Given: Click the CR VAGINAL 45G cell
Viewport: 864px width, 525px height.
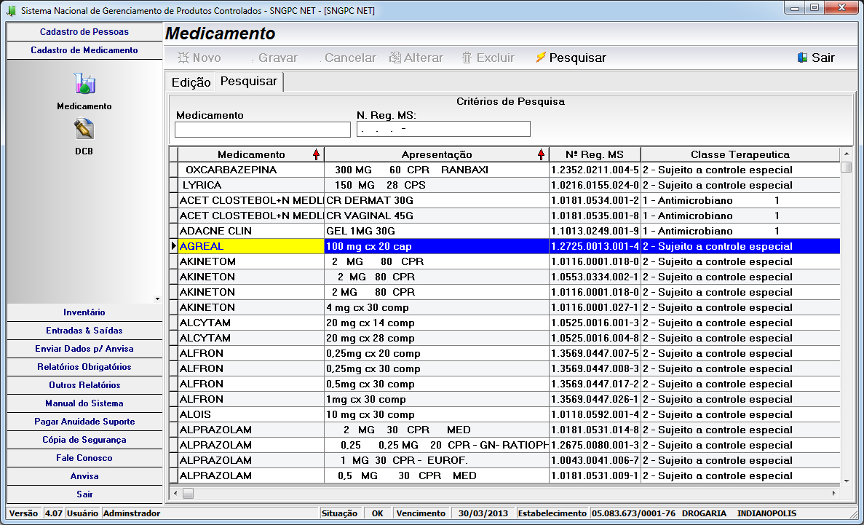Looking at the screenshot, I should [x=437, y=216].
